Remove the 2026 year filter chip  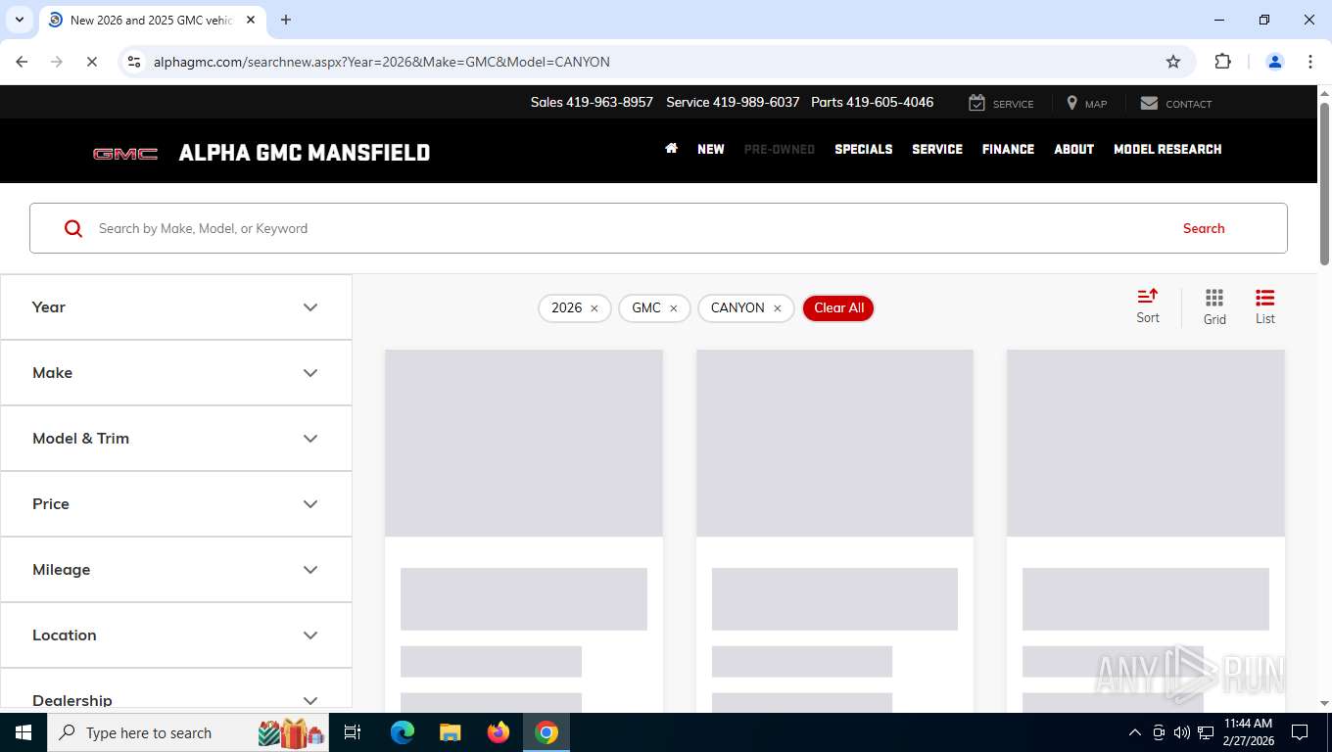click(x=595, y=308)
